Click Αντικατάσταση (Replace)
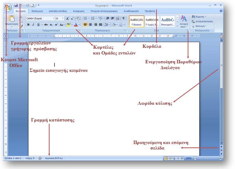 (x=202, y=21)
